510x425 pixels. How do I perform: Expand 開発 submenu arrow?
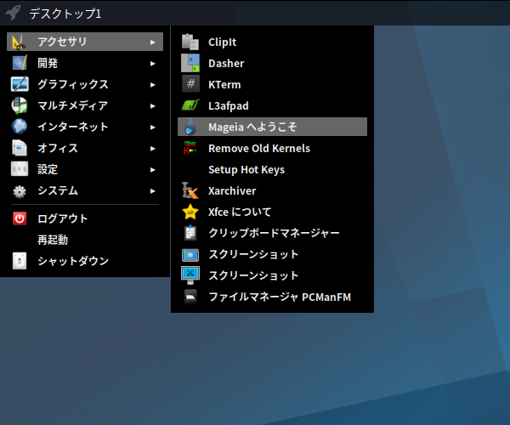pos(152,64)
